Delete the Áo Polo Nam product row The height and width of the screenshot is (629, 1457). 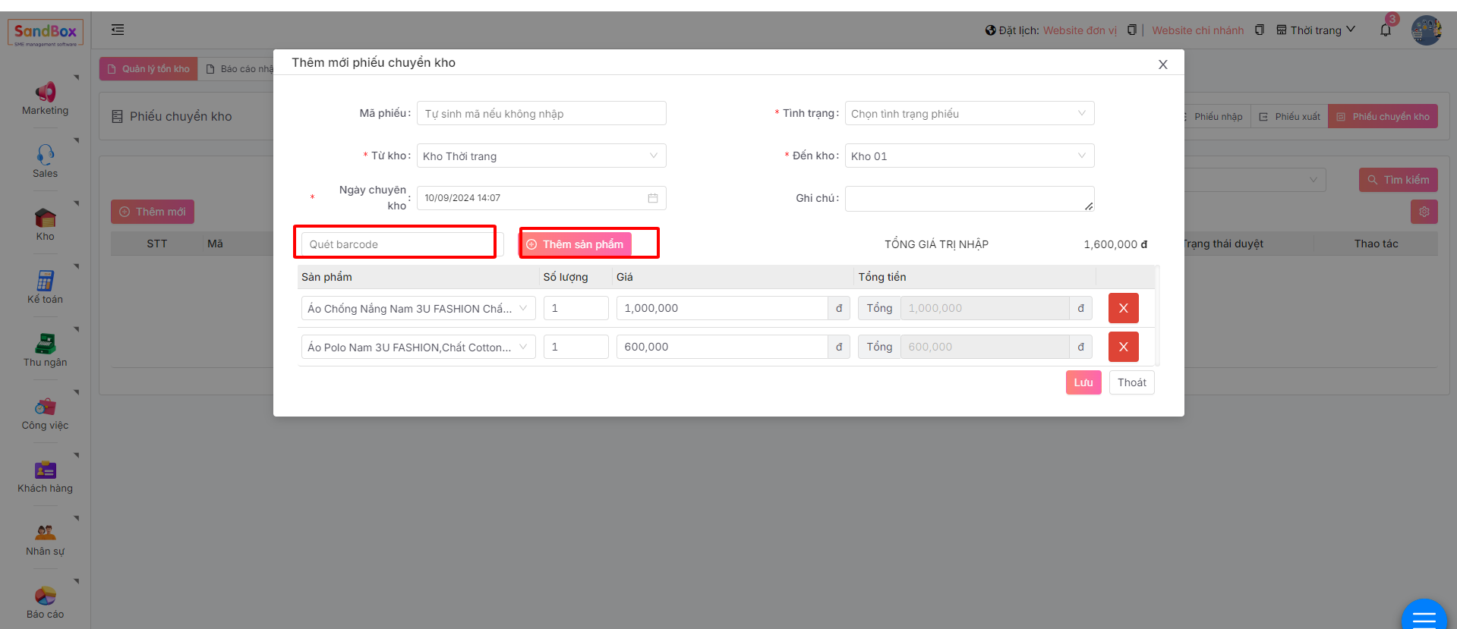(x=1123, y=347)
